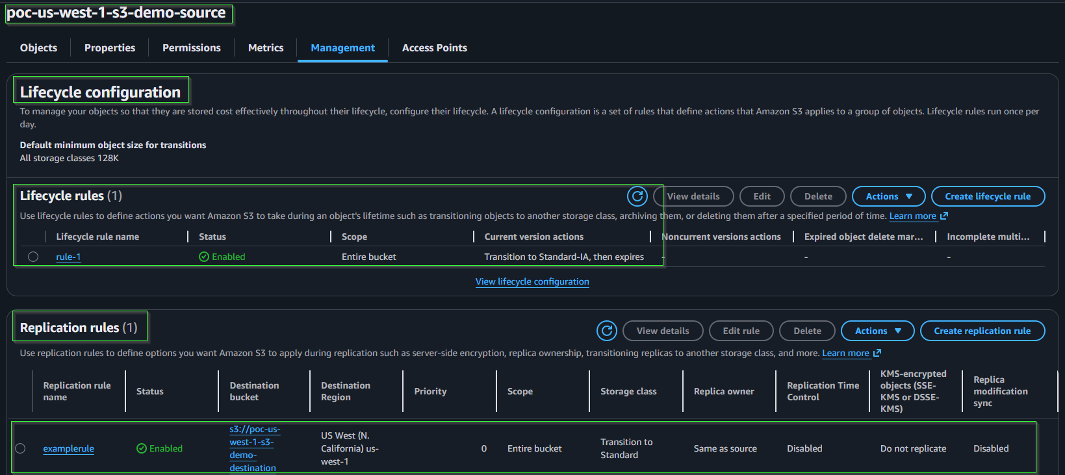
Task: Click the Lifecycle rule name column header
Action: 97,237
